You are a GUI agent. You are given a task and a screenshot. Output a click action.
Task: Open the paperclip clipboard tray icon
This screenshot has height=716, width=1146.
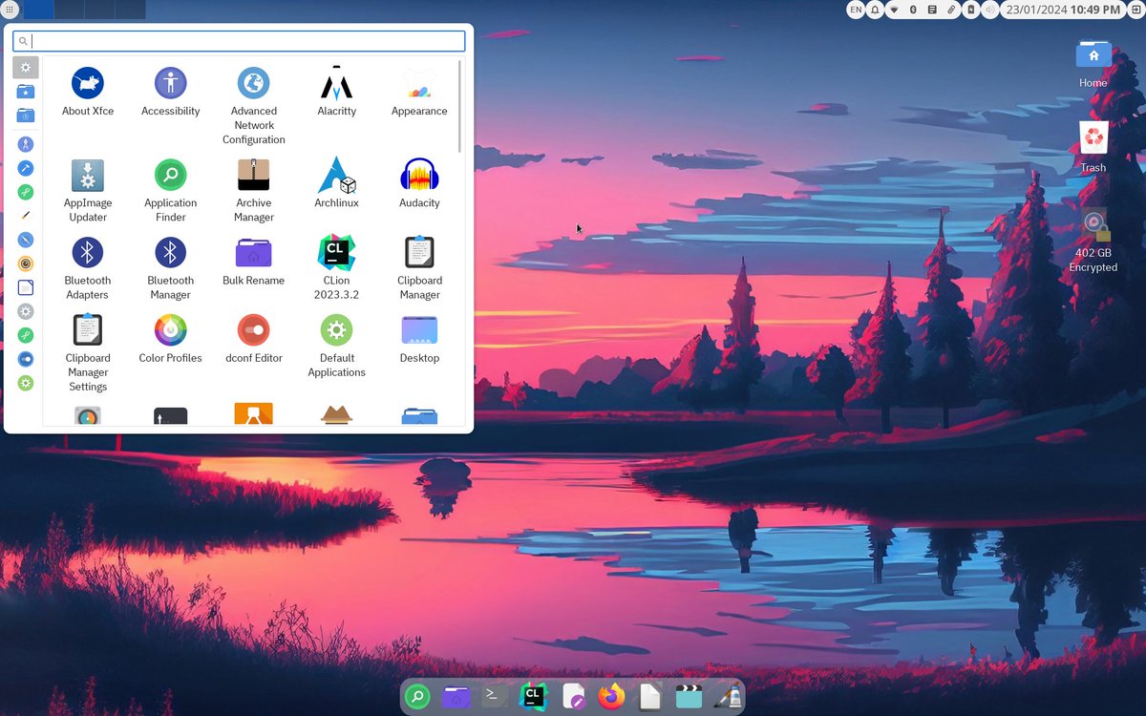click(951, 10)
